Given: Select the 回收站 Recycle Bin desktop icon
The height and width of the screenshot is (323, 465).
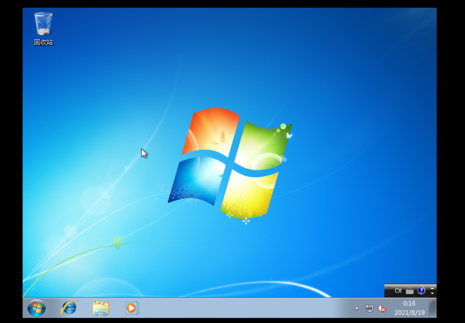Looking at the screenshot, I should [x=43, y=29].
